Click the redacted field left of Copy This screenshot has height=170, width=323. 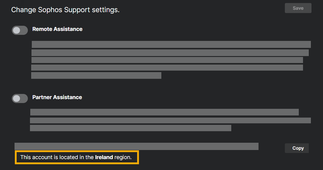click(x=136, y=146)
